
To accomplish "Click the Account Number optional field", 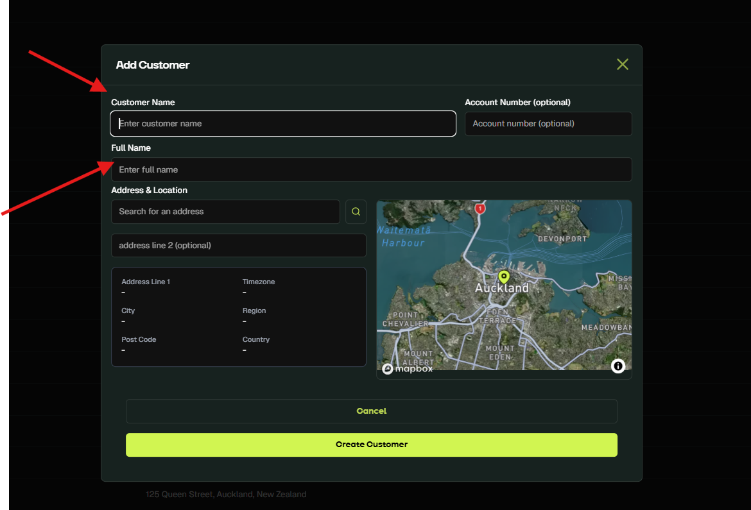I will coord(548,124).
